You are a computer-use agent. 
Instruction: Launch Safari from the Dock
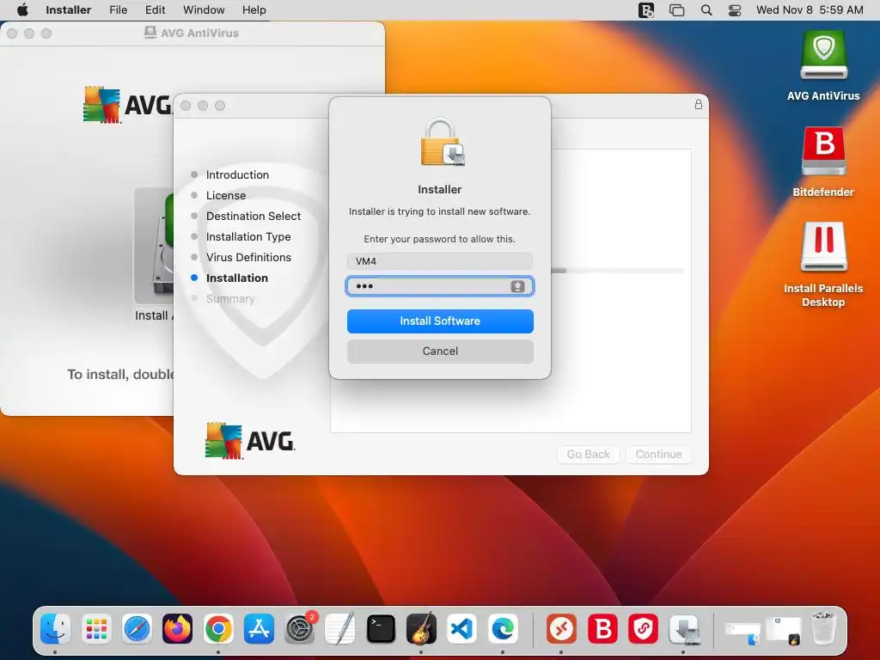pyautogui.click(x=137, y=628)
